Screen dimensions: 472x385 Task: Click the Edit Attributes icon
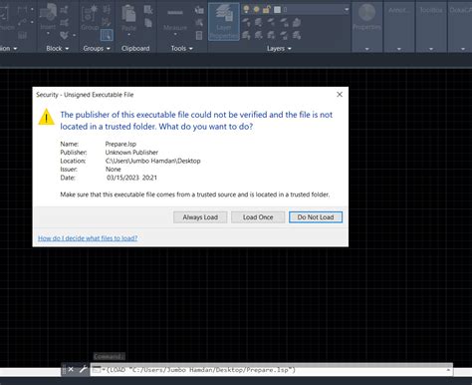click(x=65, y=35)
